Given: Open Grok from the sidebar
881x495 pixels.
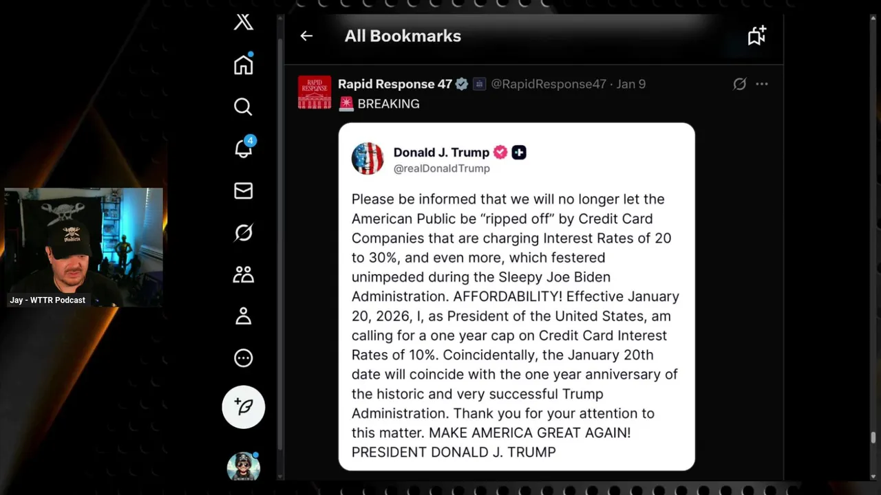Looking at the screenshot, I should coord(244,233).
